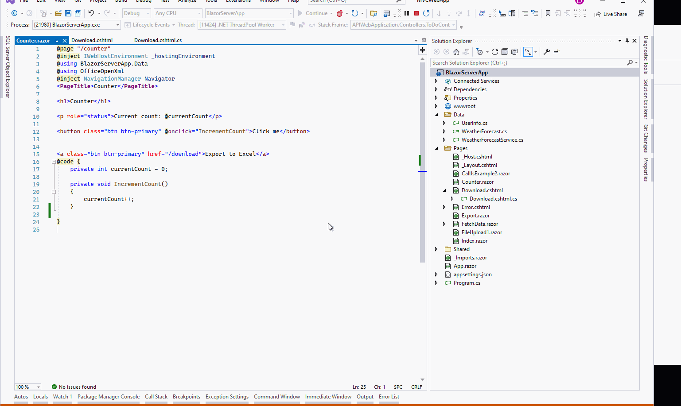The image size is (681, 406).
Task: Open the Solution Explorer window options arrow
Action: (620, 41)
